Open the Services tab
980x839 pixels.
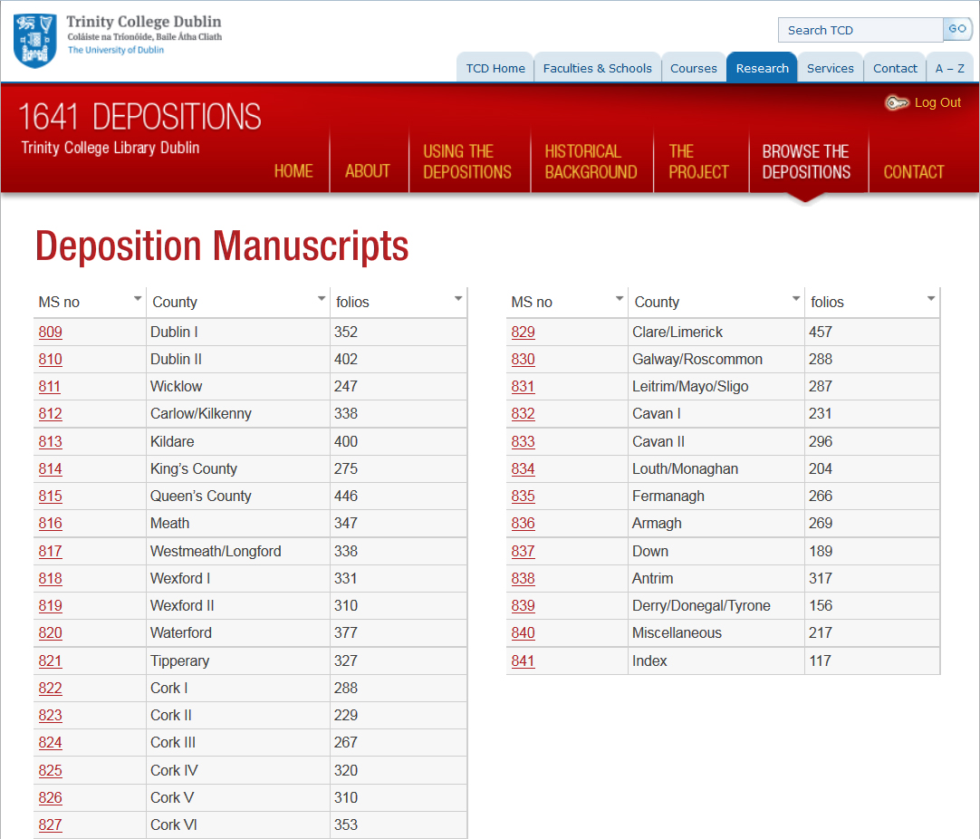pyautogui.click(x=830, y=68)
